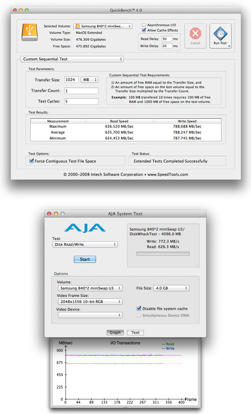Viewport: 251px width, 414px height.
Task: Select the 634.453 MB/Sec minimum read value
Action: (119, 138)
